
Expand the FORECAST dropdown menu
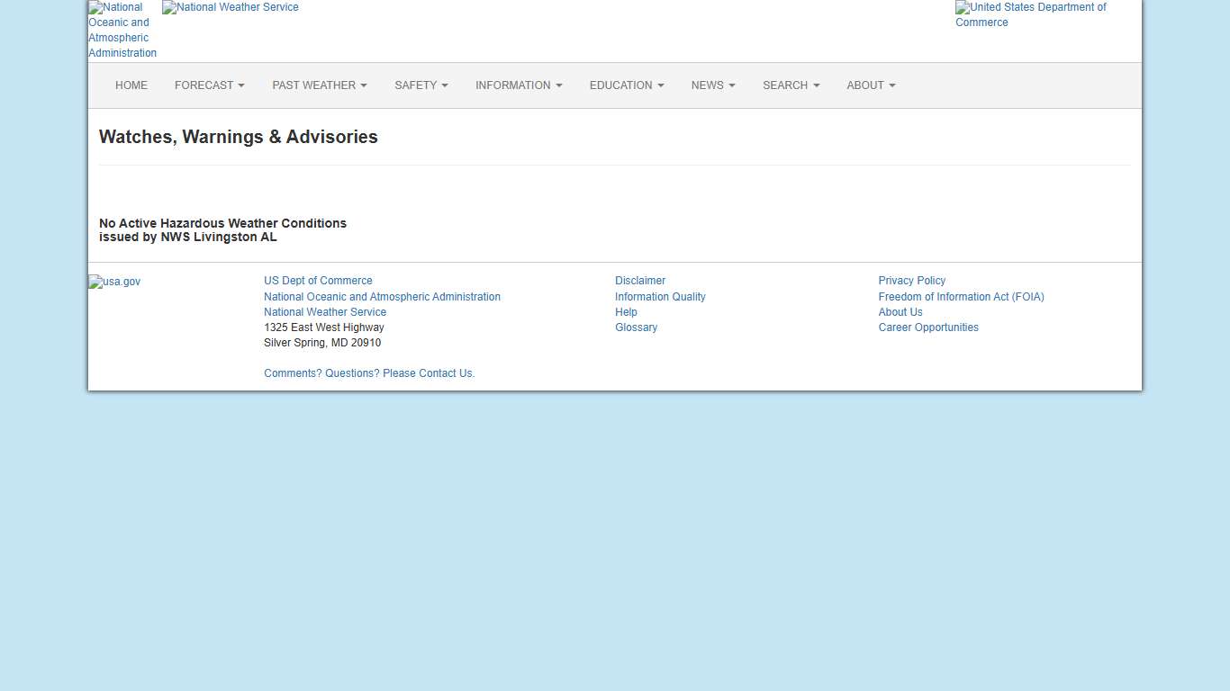coord(209,85)
